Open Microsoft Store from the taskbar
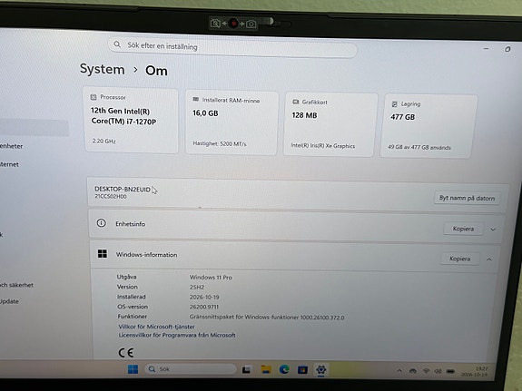The width and height of the screenshot is (522, 391). [302, 370]
